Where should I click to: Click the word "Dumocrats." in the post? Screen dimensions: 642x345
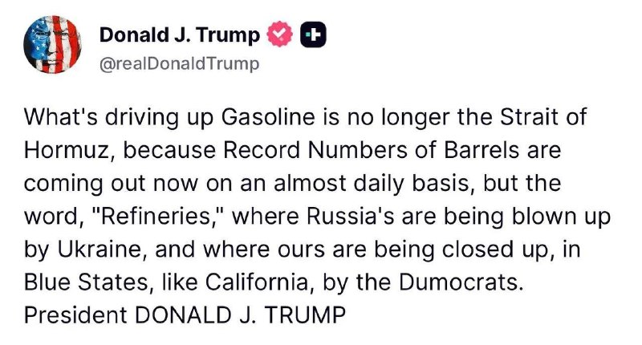click(461, 282)
